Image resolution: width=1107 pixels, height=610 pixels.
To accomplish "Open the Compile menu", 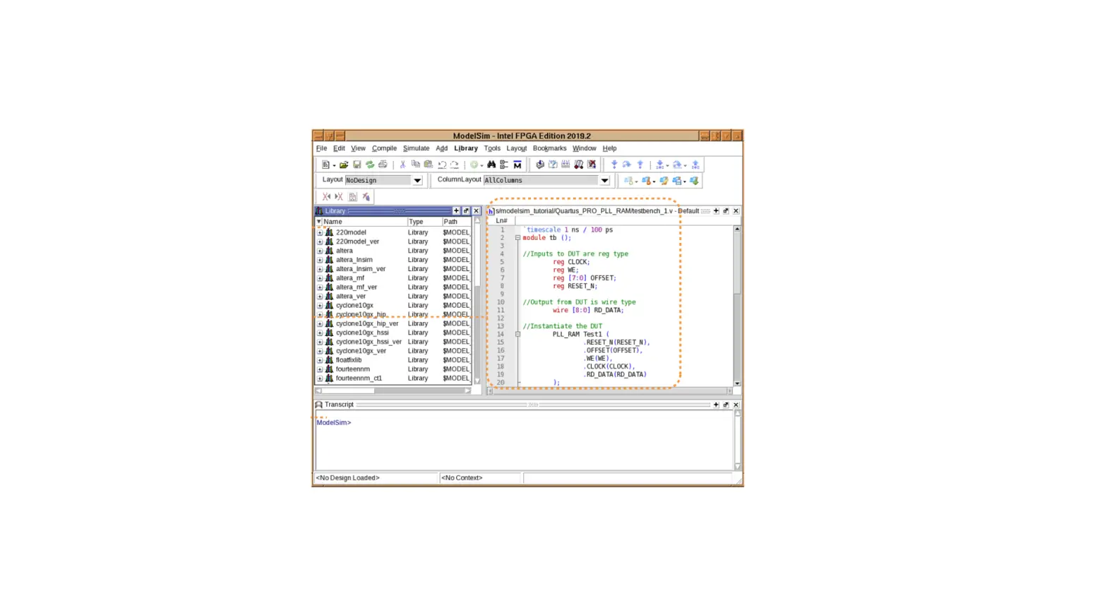I will [x=384, y=148].
